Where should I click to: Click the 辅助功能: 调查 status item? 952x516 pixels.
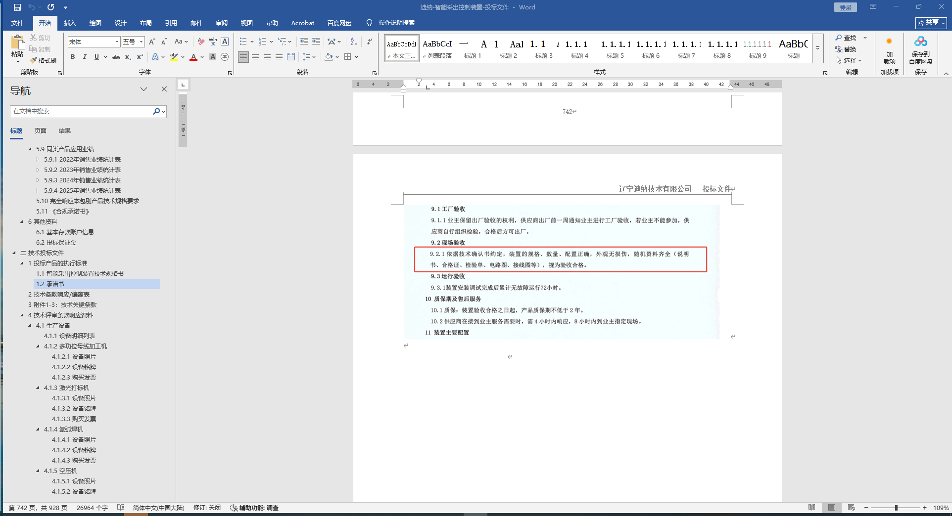[x=254, y=508]
